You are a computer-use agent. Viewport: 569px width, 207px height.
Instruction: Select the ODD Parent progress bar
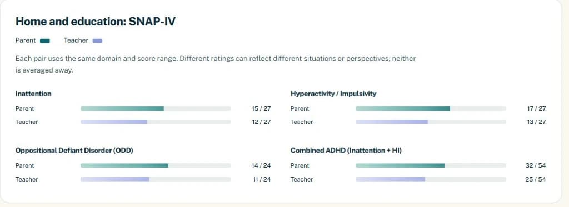(156, 165)
